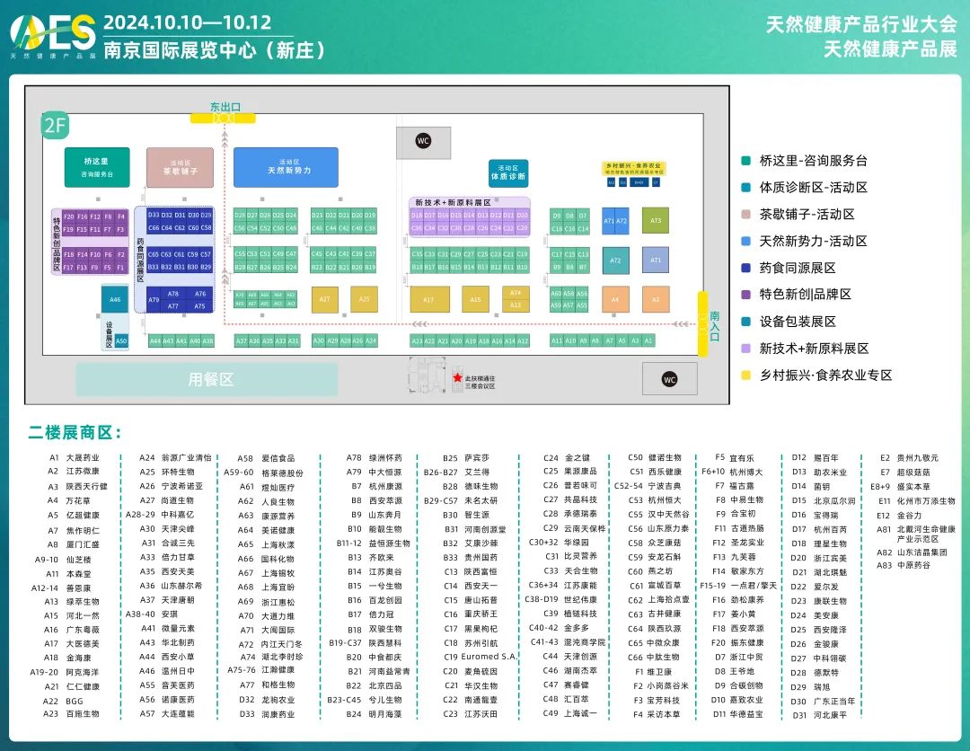Image resolution: width=970 pixels, height=751 pixels.
Task: Select the exhibitor entry A83 中原药谷
Action: [x=904, y=565]
